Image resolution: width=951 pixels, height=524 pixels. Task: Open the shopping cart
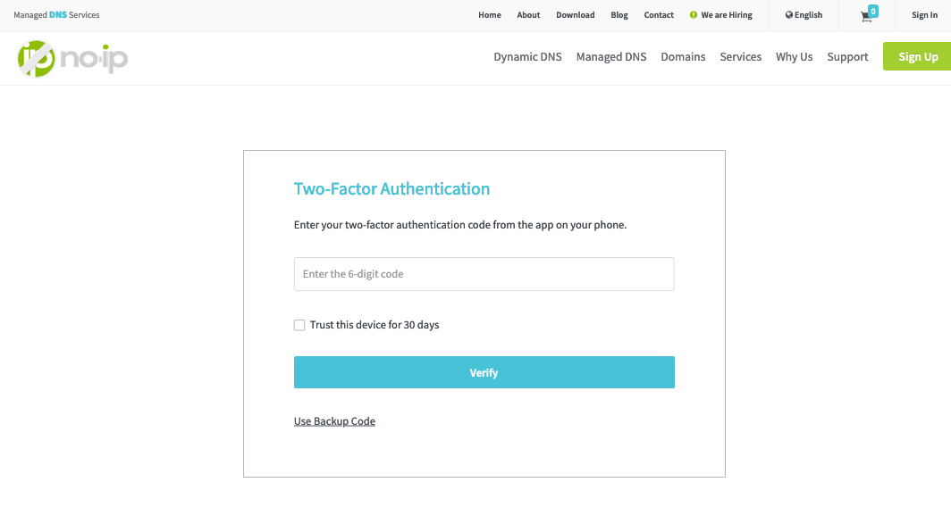865,16
